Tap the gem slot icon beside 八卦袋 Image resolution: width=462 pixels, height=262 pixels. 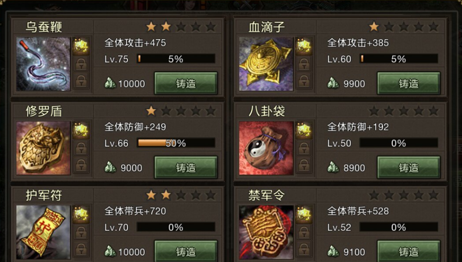pos(303,131)
